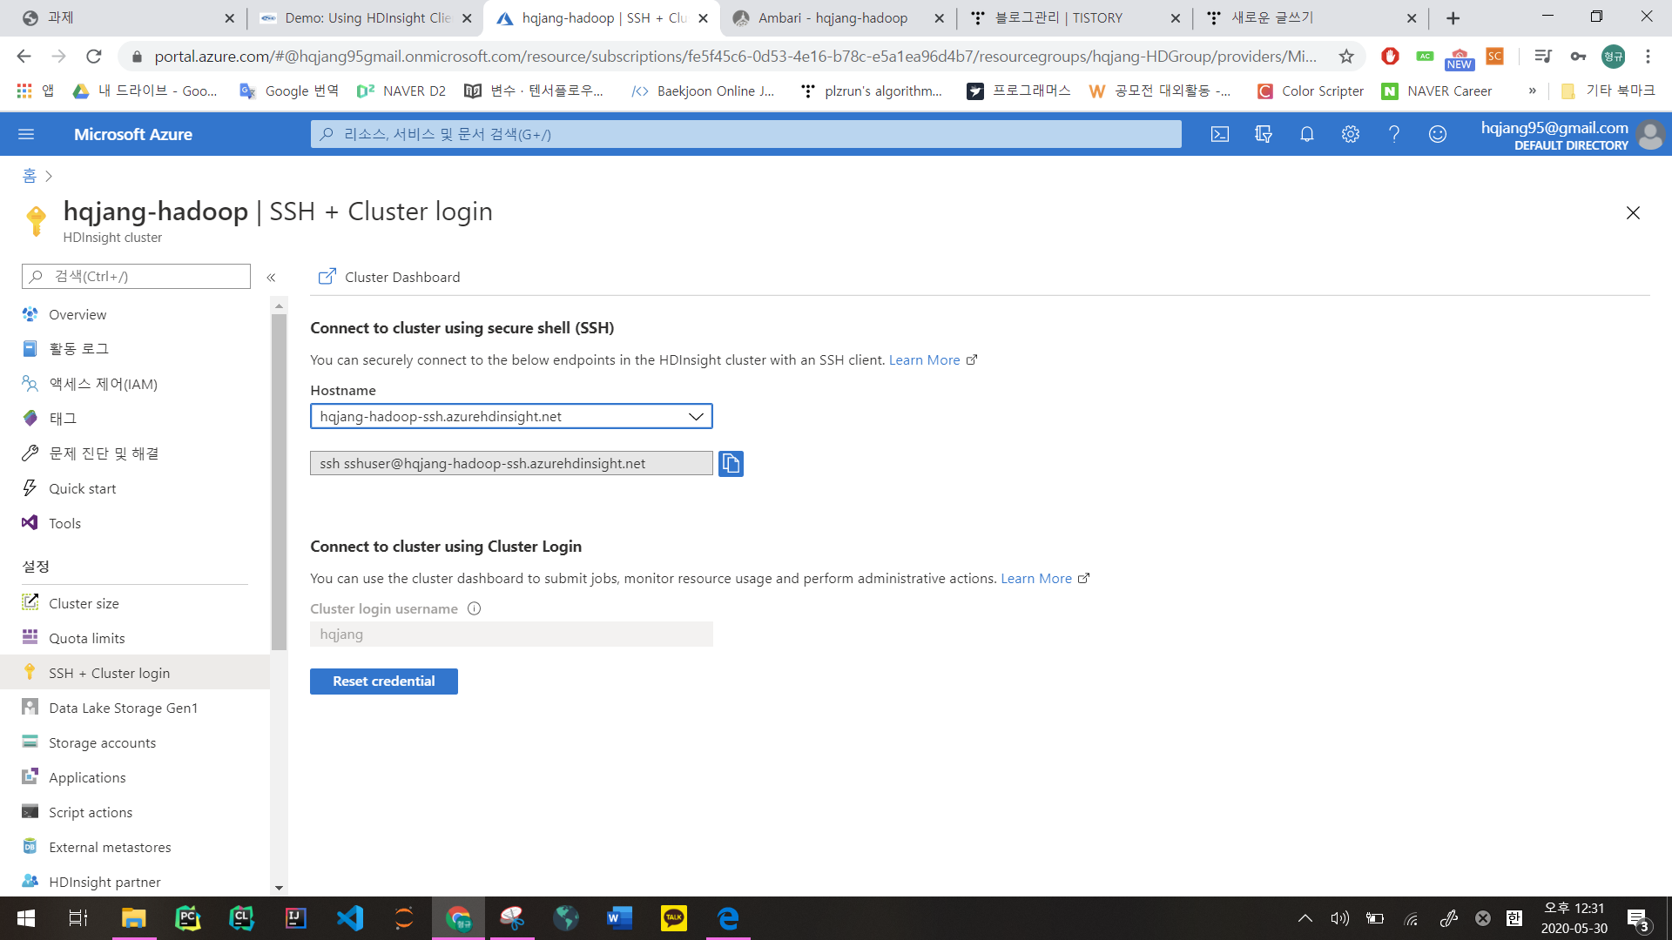
Task: Select the SSH command text field
Action: [x=511, y=463]
